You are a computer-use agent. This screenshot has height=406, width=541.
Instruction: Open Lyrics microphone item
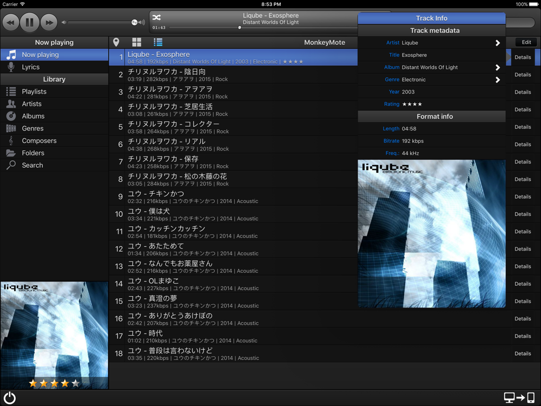tap(54, 67)
